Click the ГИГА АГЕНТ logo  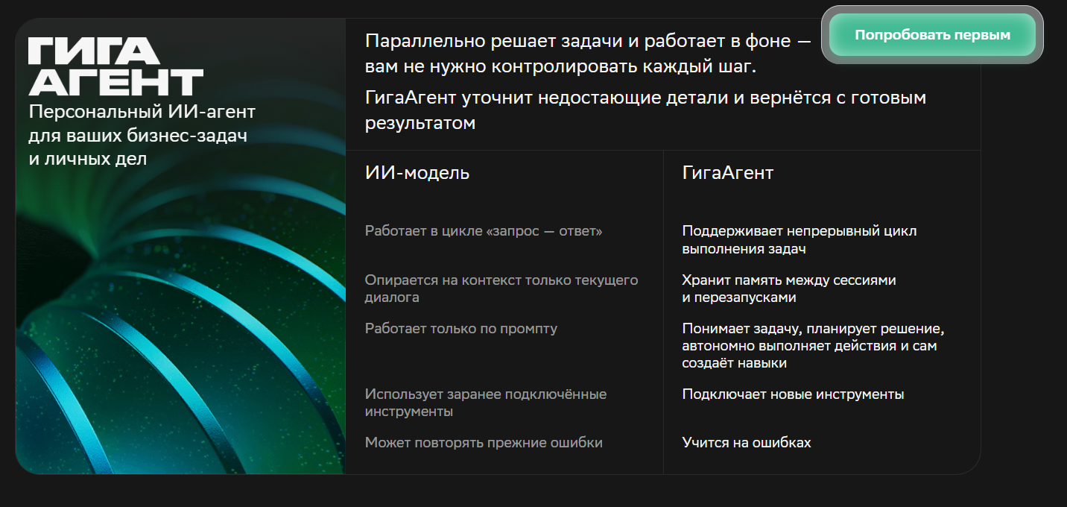coord(115,66)
